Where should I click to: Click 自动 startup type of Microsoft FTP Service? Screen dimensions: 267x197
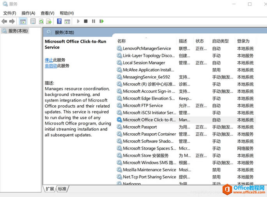click(216, 106)
